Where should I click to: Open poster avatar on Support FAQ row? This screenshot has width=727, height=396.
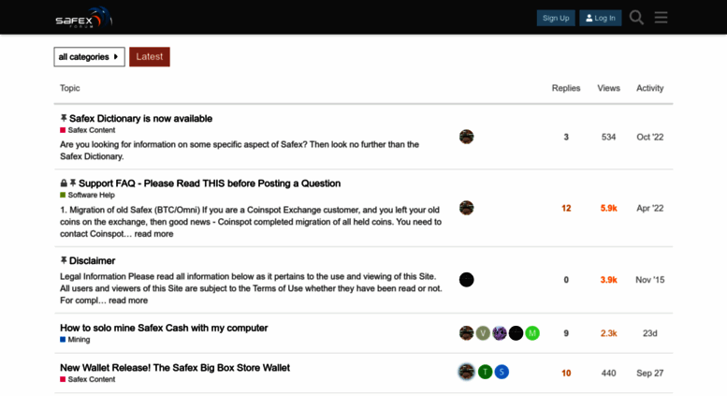click(467, 208)
